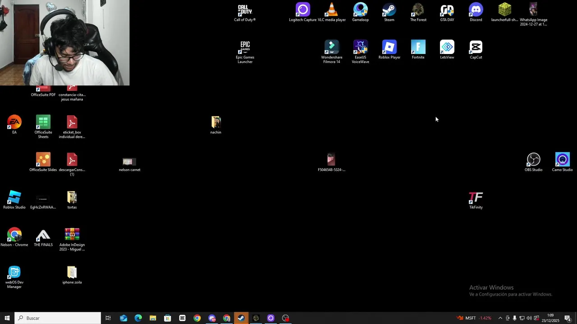The height and width of the screenshot is (324, 577).
Task: Open the VLC media player desktop shortcut
Action: tap(331, 13)
